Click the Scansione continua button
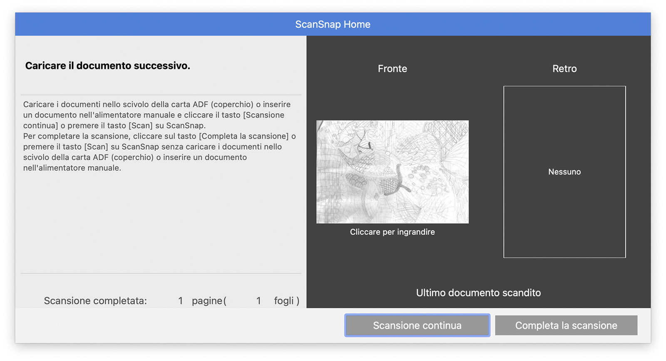Image resolution: width=666 pixels, height=361 pixels. click(417, 325)
